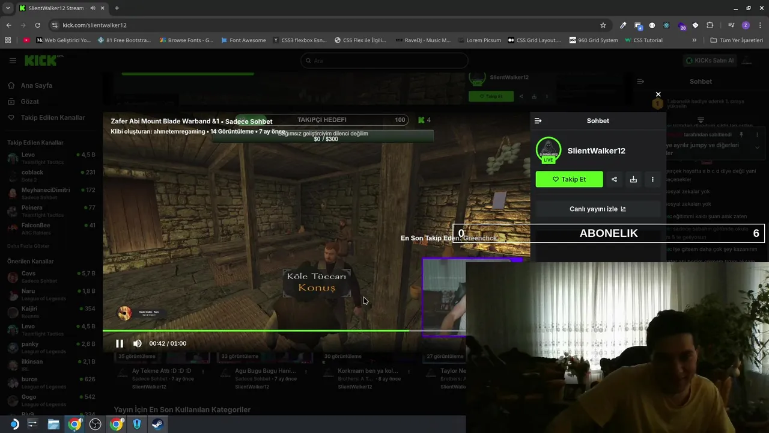Collapse the Sohbet panel in clip overlay
The height and width of the screenshot is (433, 769).
538,121
